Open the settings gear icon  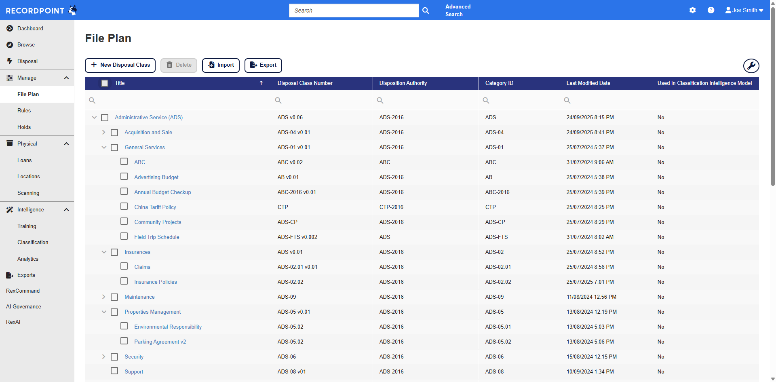pyautogui.click(x=692, y=10)
